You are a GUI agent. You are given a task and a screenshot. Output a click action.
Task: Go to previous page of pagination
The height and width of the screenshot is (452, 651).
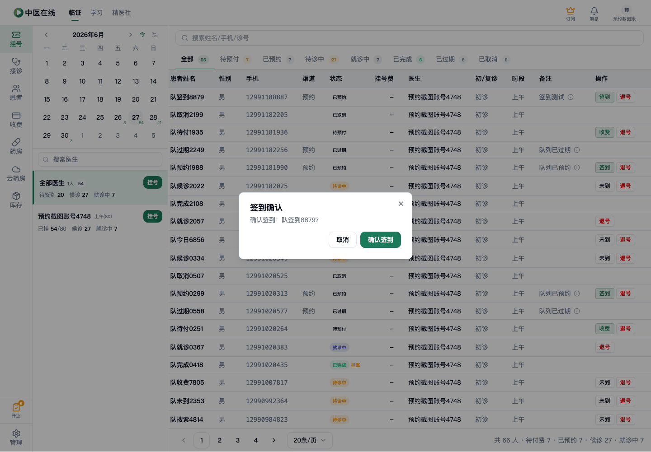[x=184, y=440]
